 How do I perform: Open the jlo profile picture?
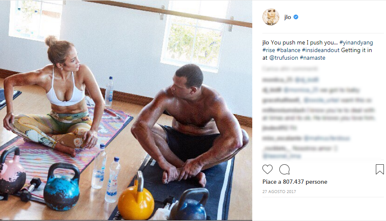pyautogui.click(x=271, y=17)
